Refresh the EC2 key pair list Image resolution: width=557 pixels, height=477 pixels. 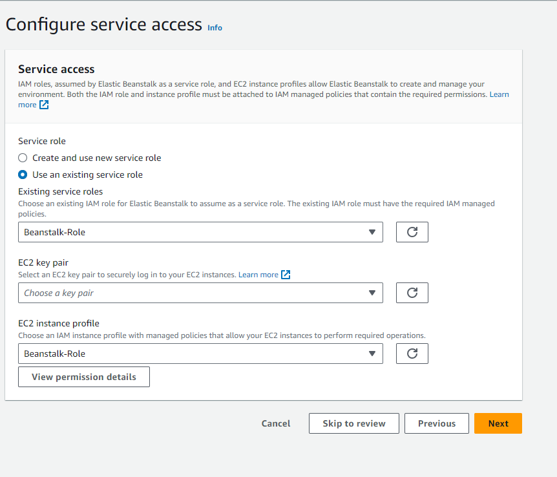(x=412, y=293)
